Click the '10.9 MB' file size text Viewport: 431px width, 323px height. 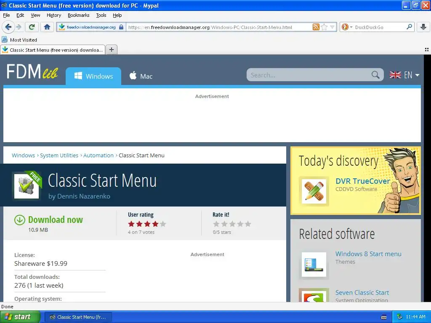coord(38,230)
